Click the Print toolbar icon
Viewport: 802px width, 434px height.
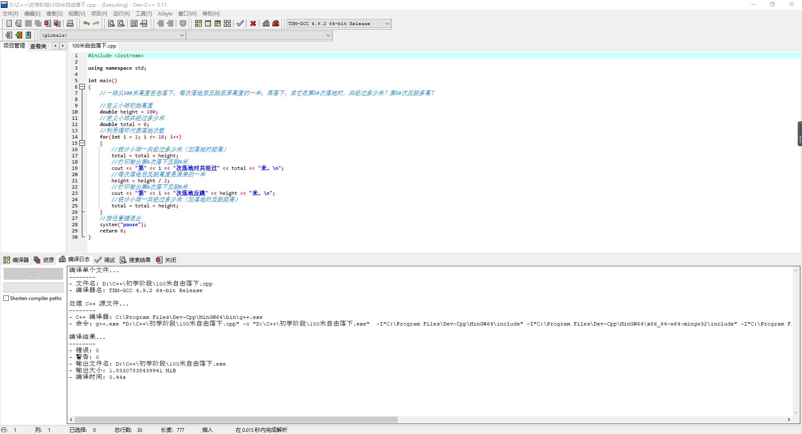point(70,23)
